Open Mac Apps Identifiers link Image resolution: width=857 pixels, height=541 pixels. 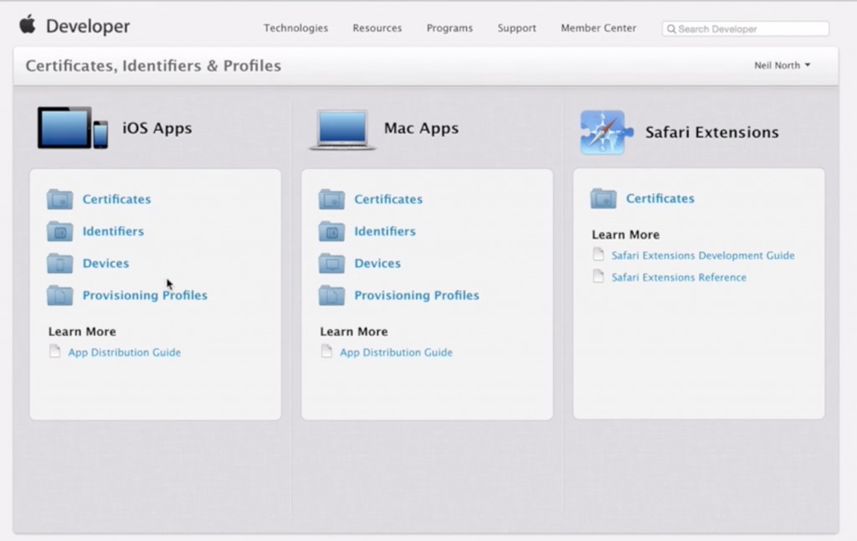tap(384, 231)
